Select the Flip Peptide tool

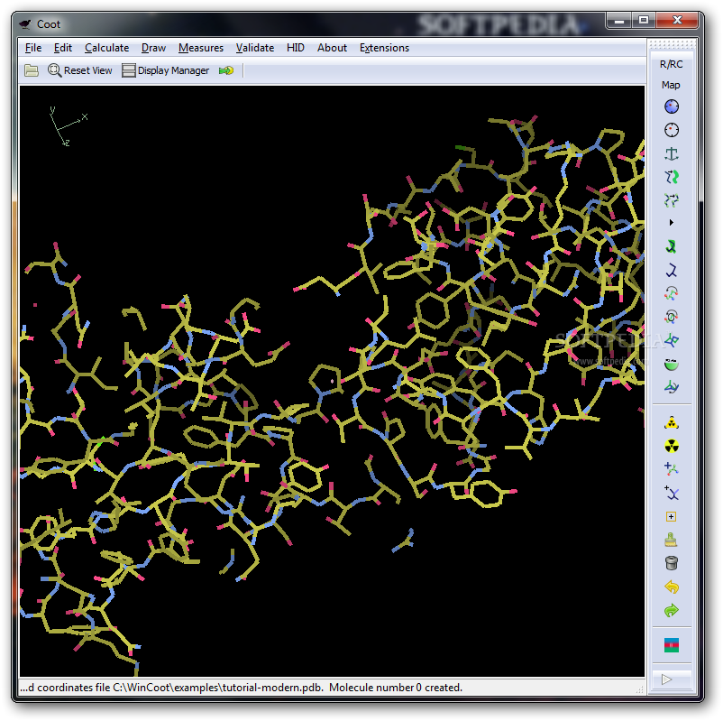point(672,340)
